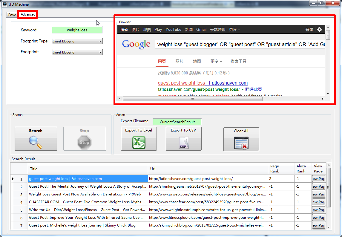
Task: Click the View Page button for row 7
Action: [319, 225]
